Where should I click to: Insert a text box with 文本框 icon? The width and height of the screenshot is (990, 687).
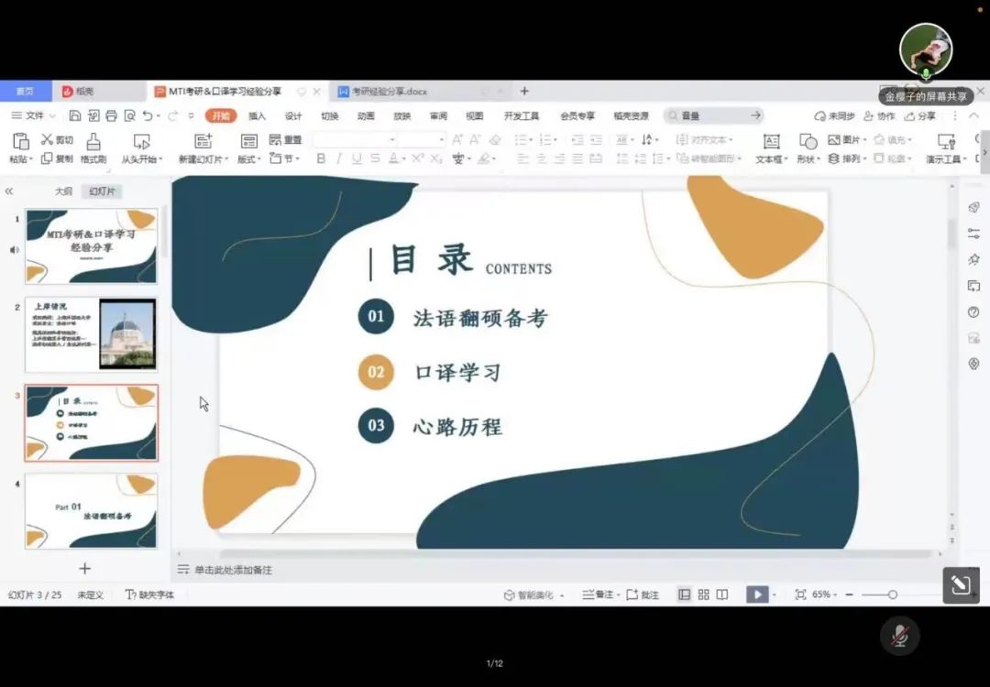click(x=771, y=141)
